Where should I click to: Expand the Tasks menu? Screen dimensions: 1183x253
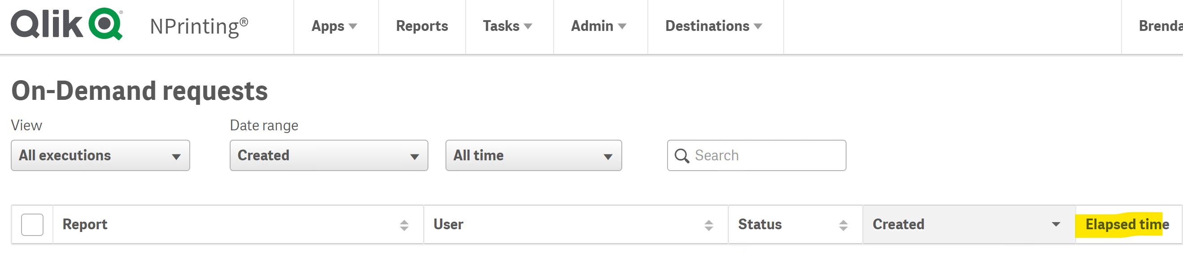pos(507,26)
